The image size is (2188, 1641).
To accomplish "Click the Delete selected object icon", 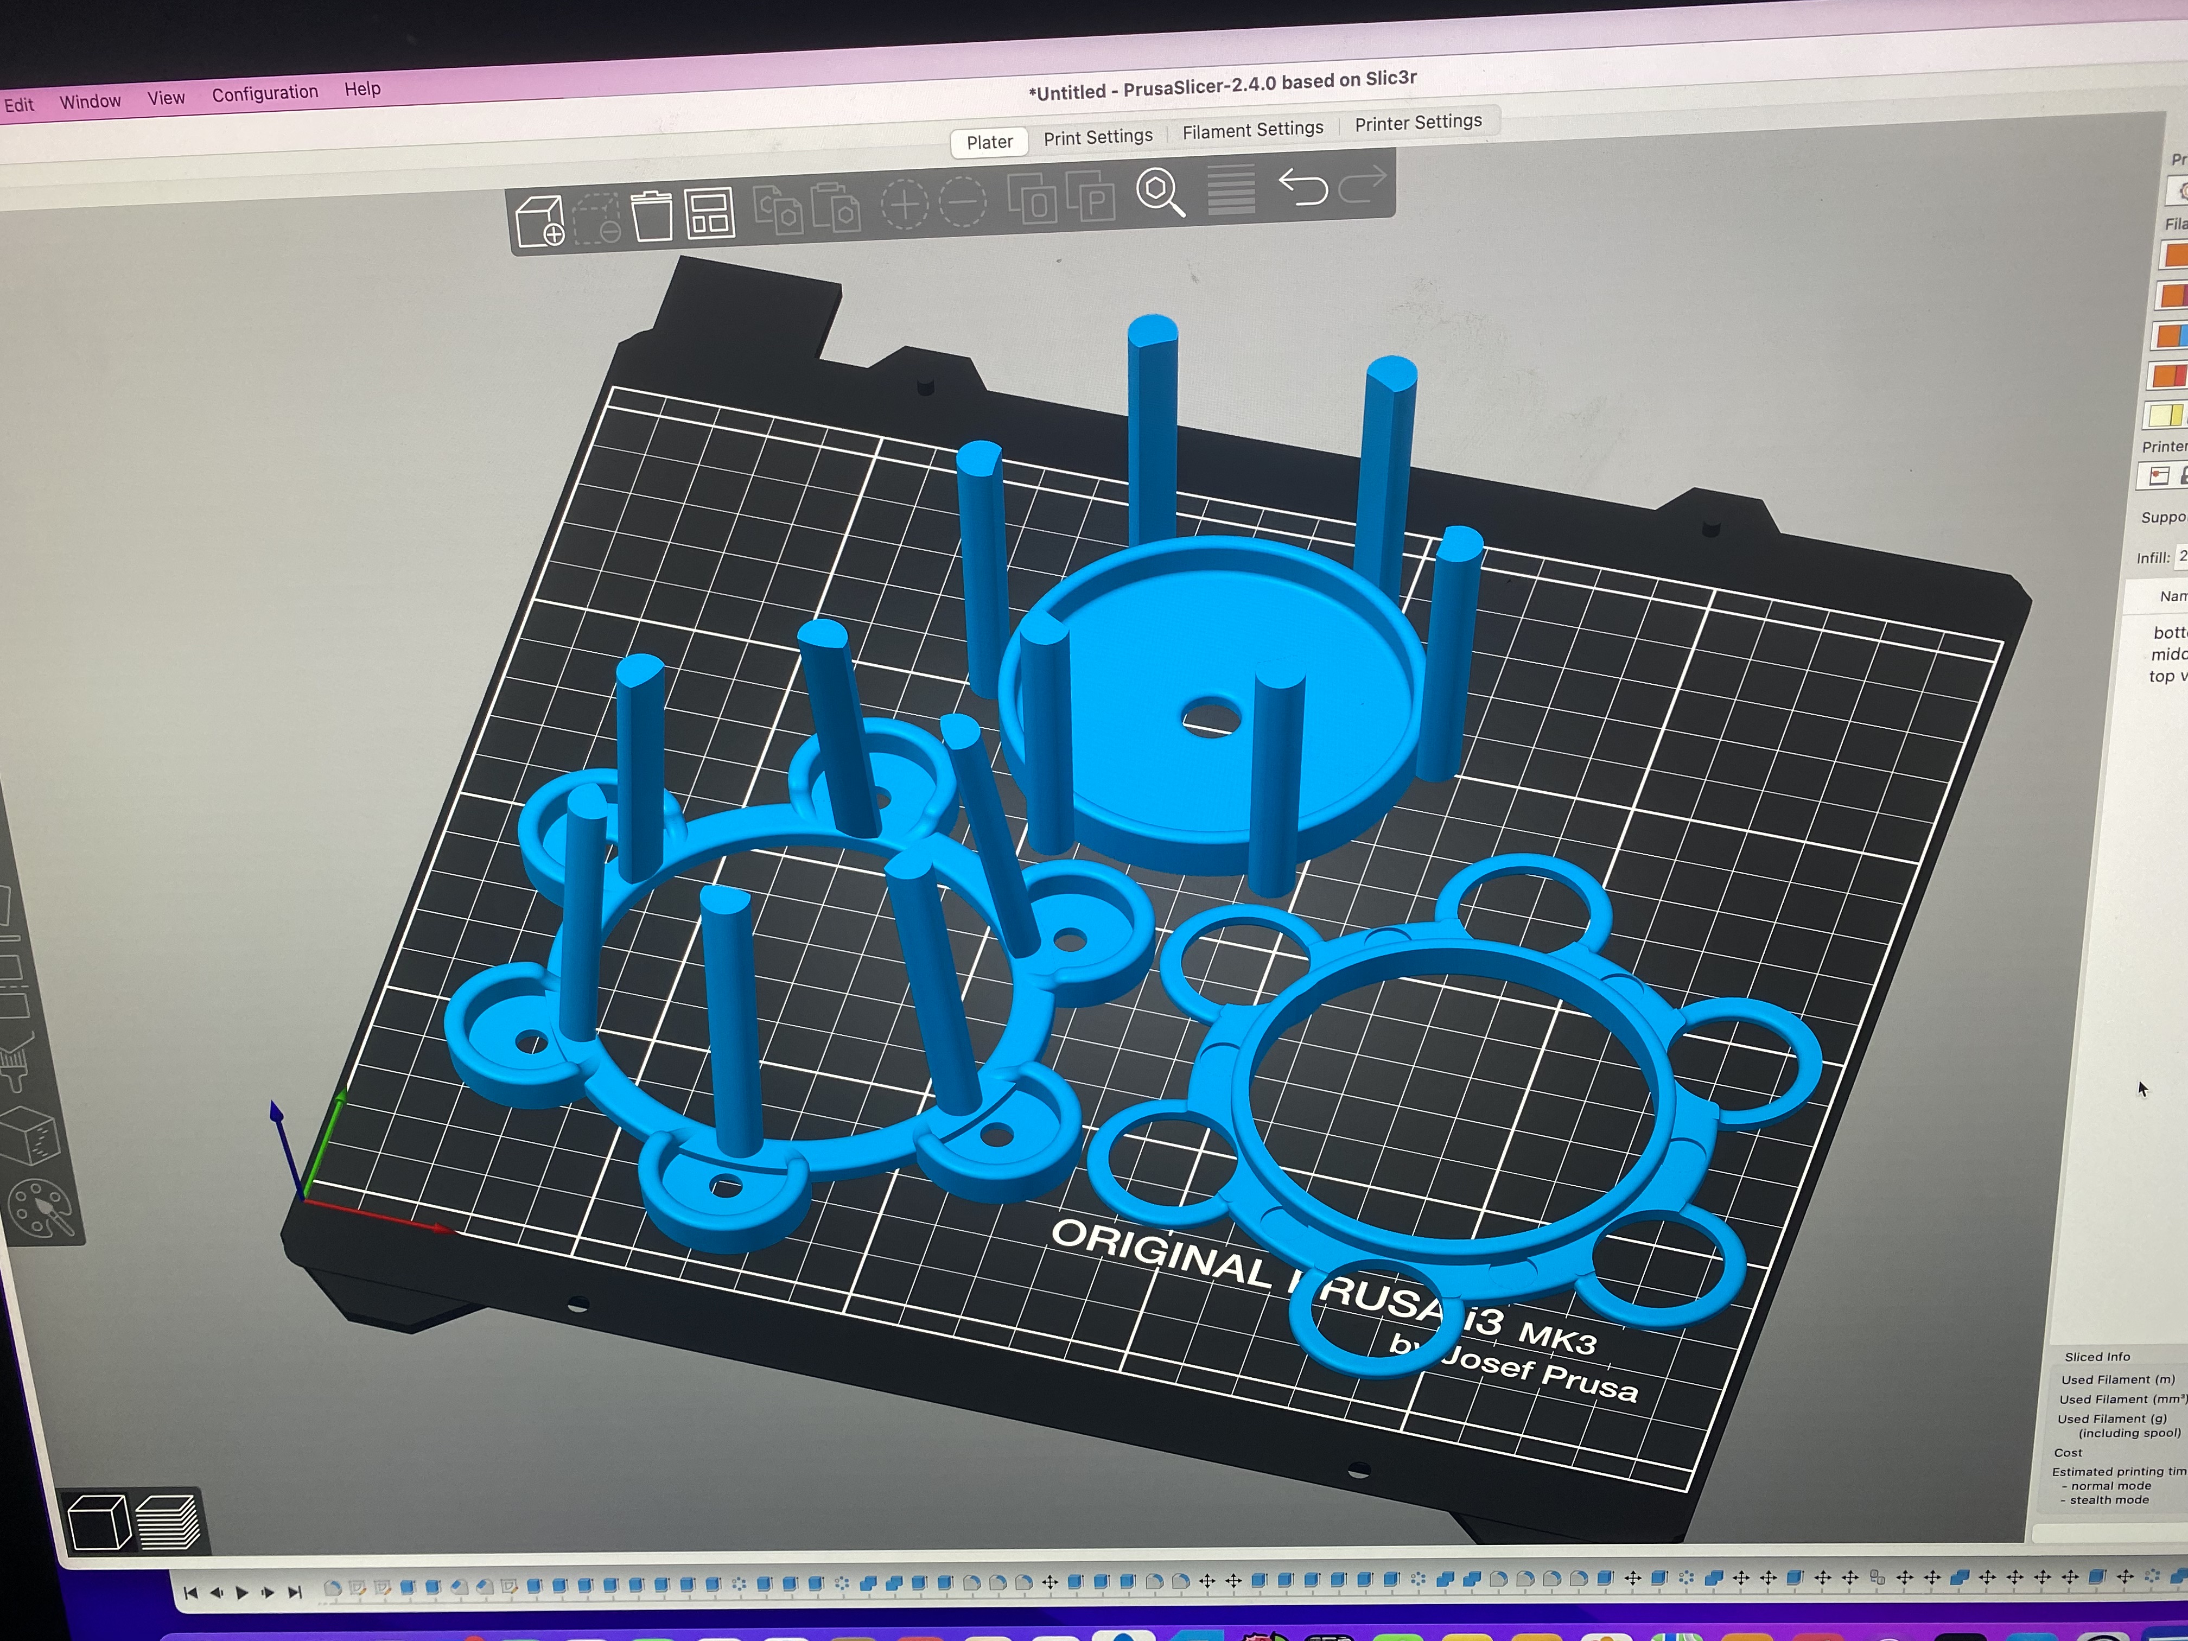I will 597,218.
